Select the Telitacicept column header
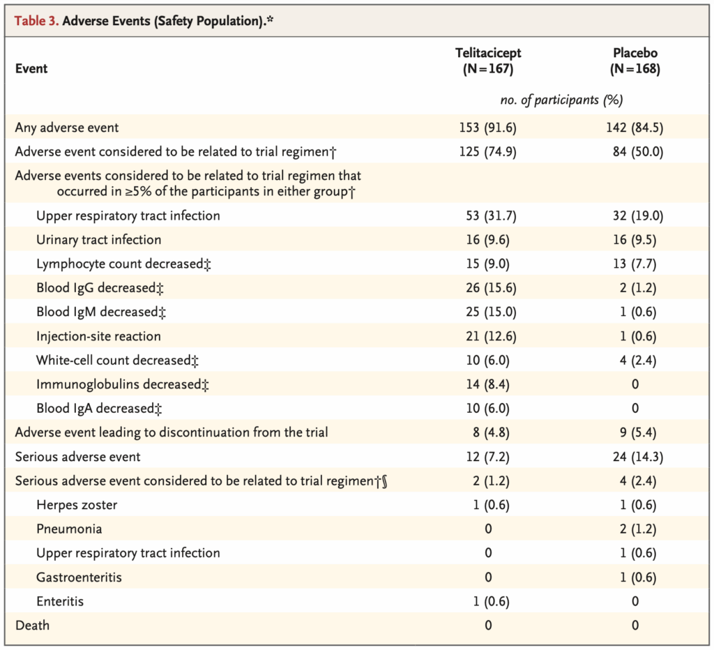Screen dimensions: 714x650 coord(488,61)
